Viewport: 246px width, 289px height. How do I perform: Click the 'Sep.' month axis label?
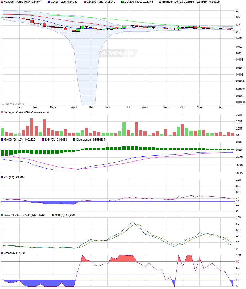click(x=166, y=107)
